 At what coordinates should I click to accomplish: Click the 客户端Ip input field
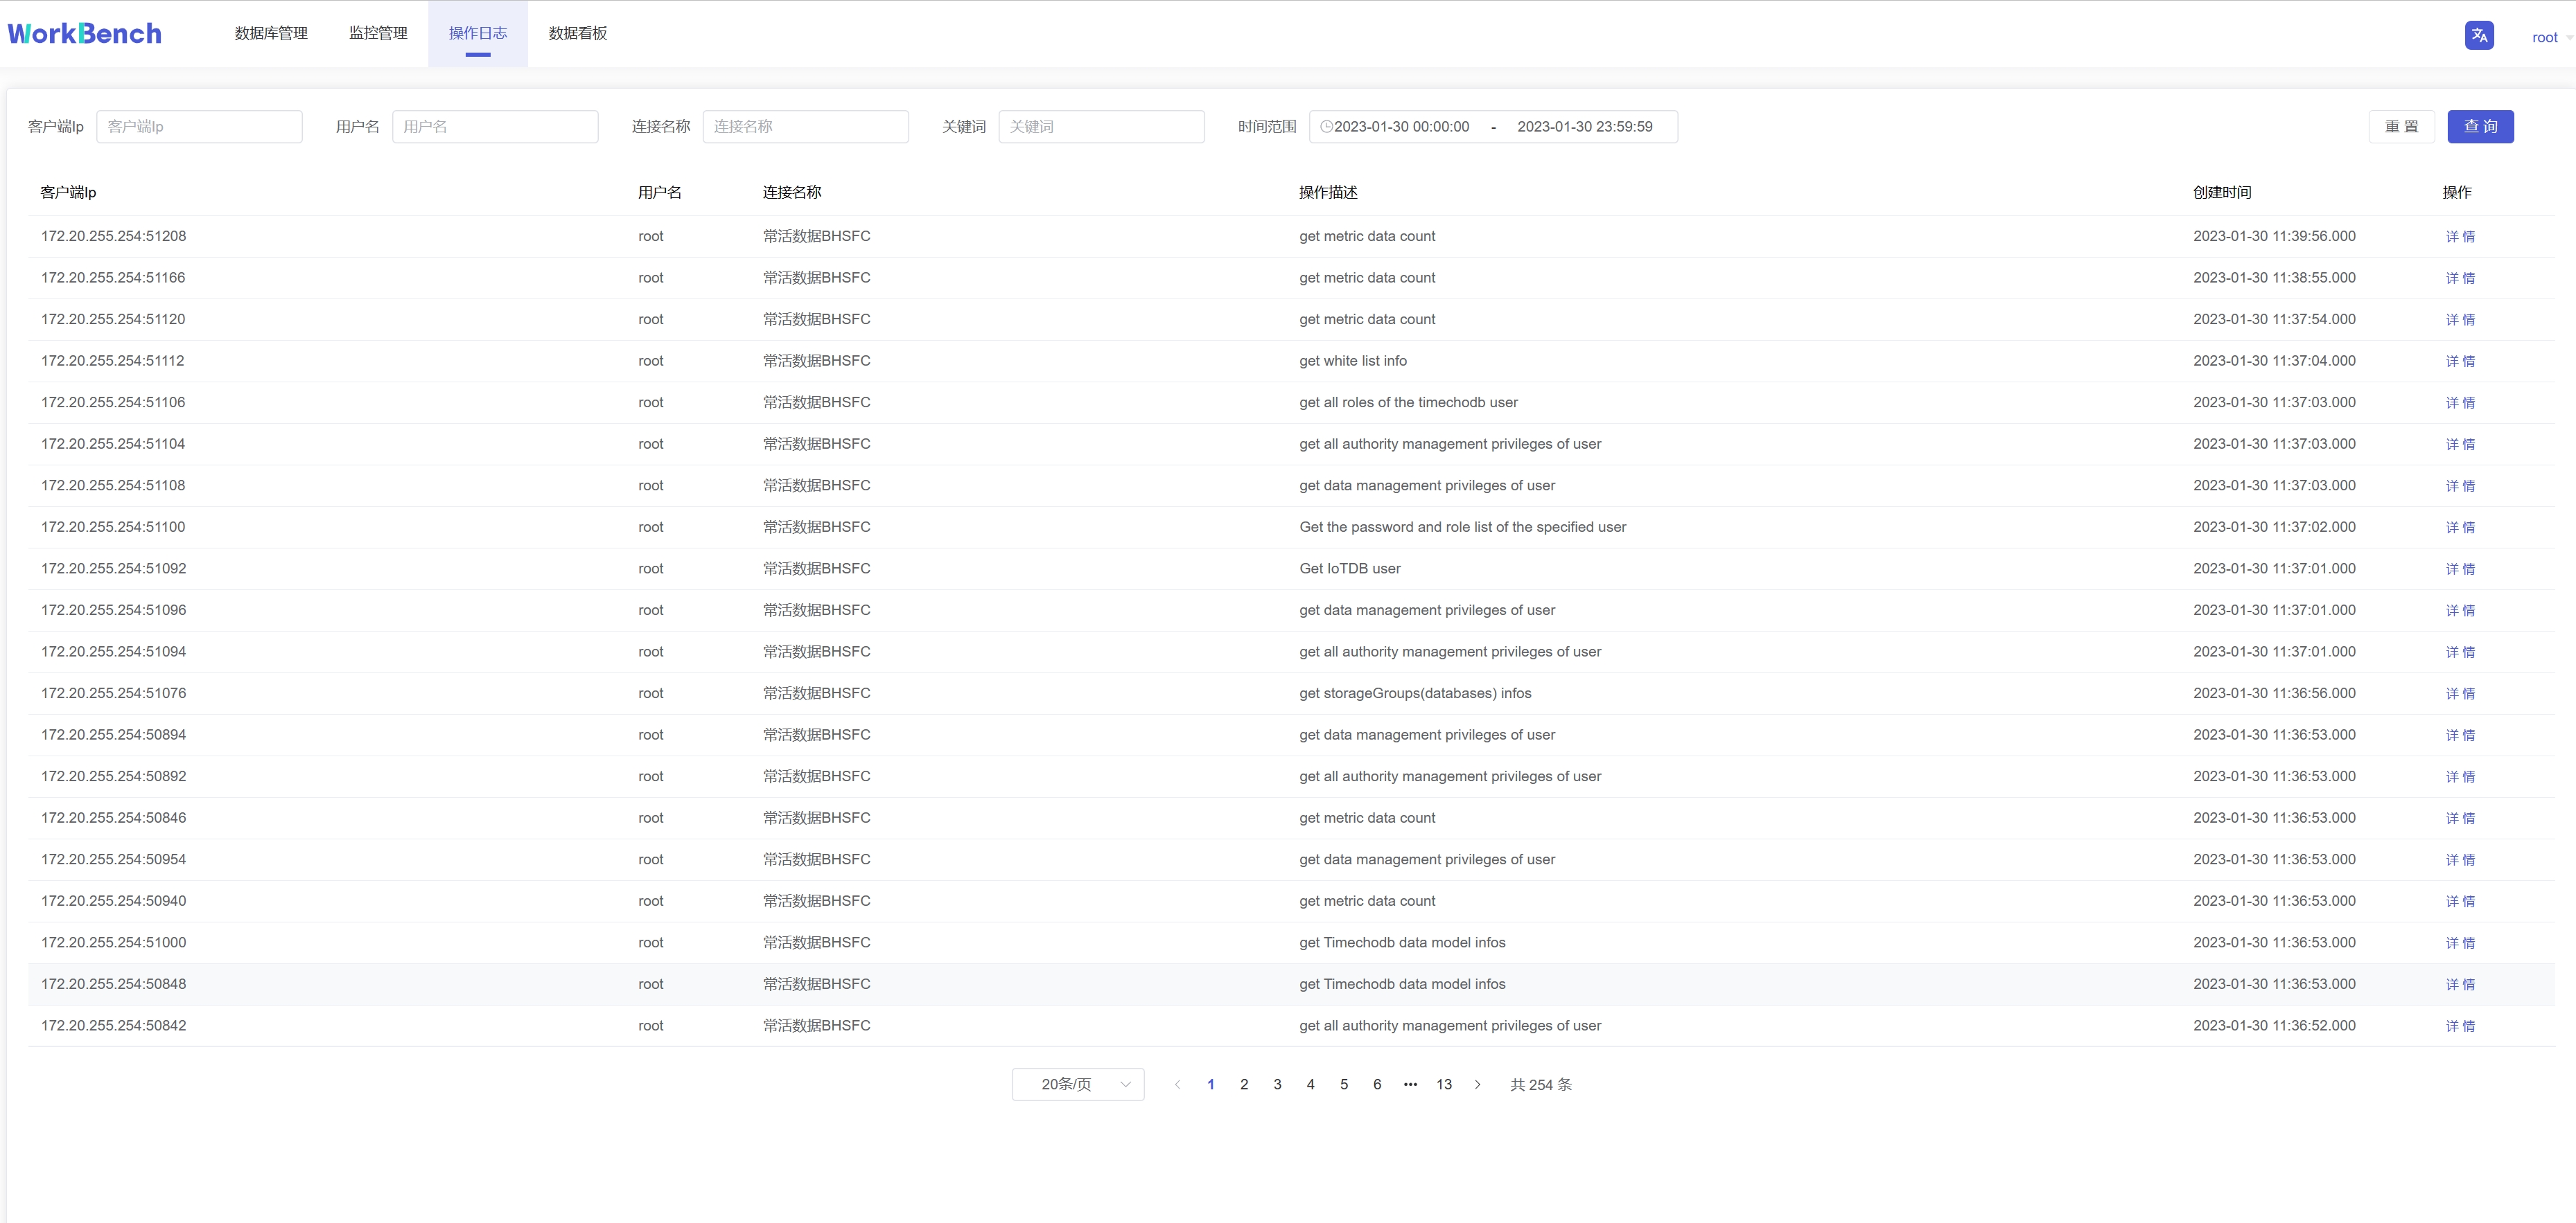(199, 126)
